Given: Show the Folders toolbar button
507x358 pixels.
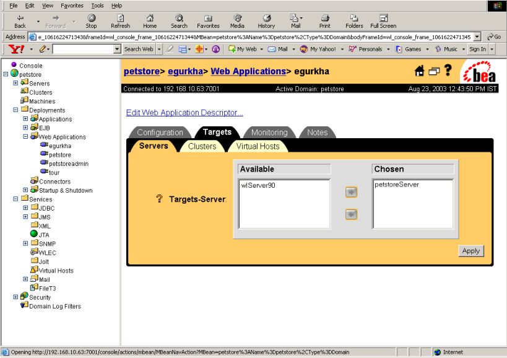Looking at the screenshot, I should pyautogui.click(x=354, y=21).
